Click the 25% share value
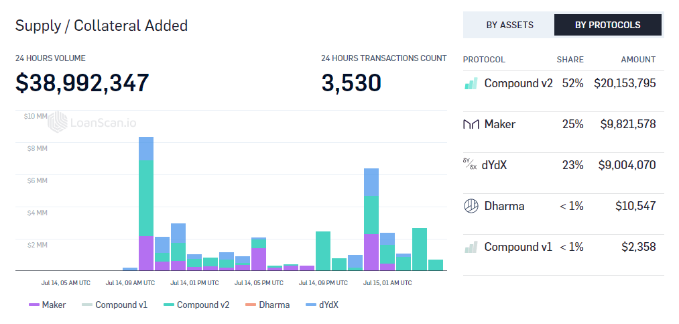Screen dimensions: 679x324 point(573,124)
